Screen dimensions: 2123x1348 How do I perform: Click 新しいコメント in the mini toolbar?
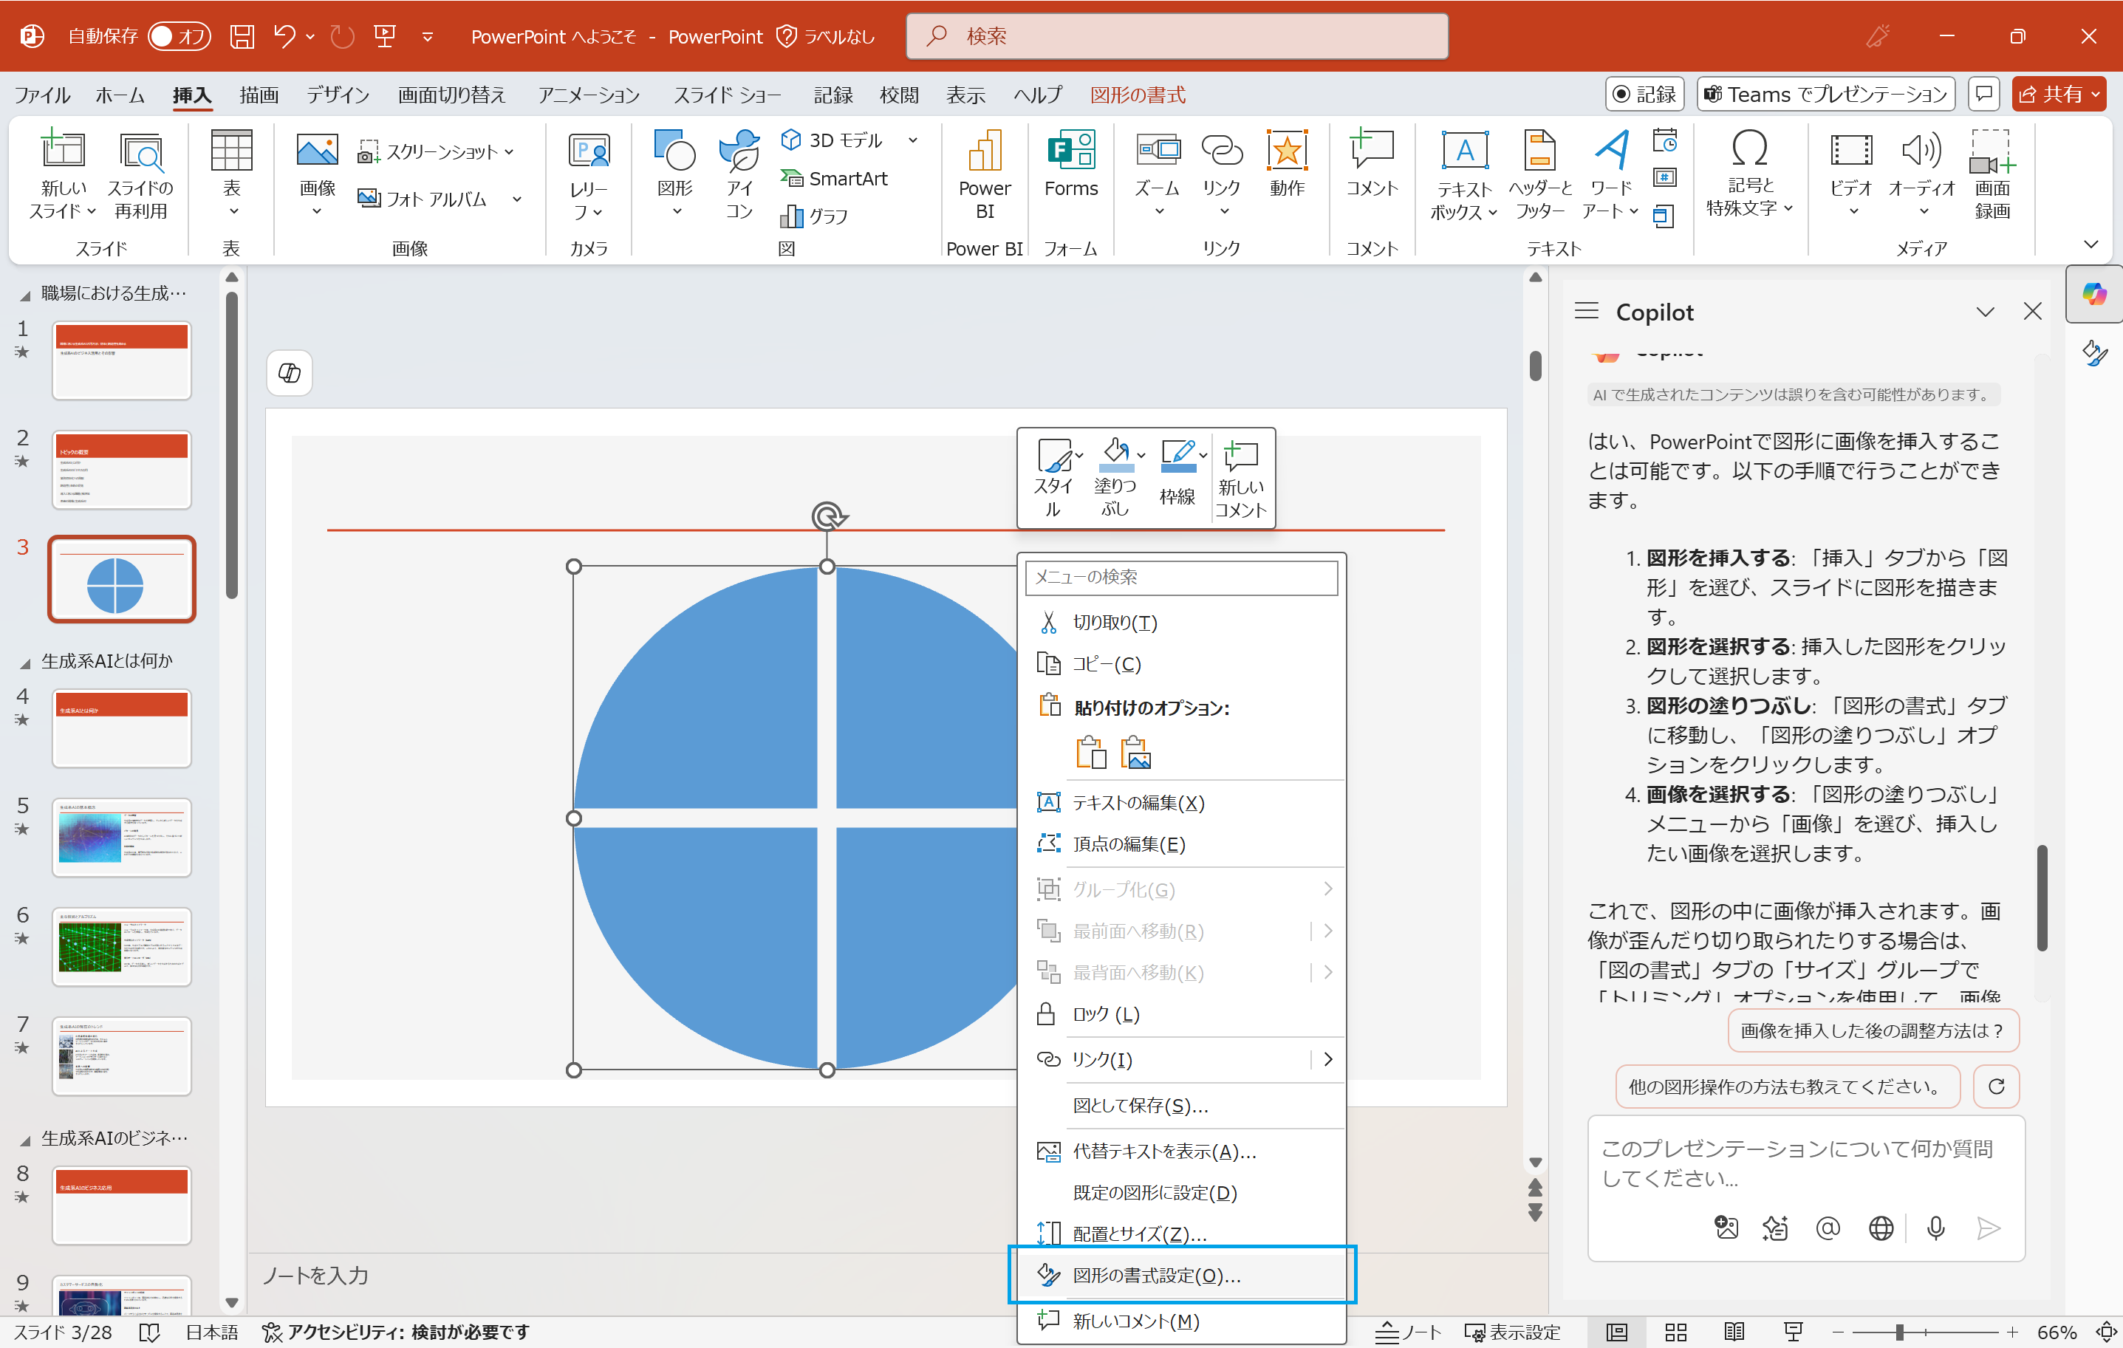1240,479
